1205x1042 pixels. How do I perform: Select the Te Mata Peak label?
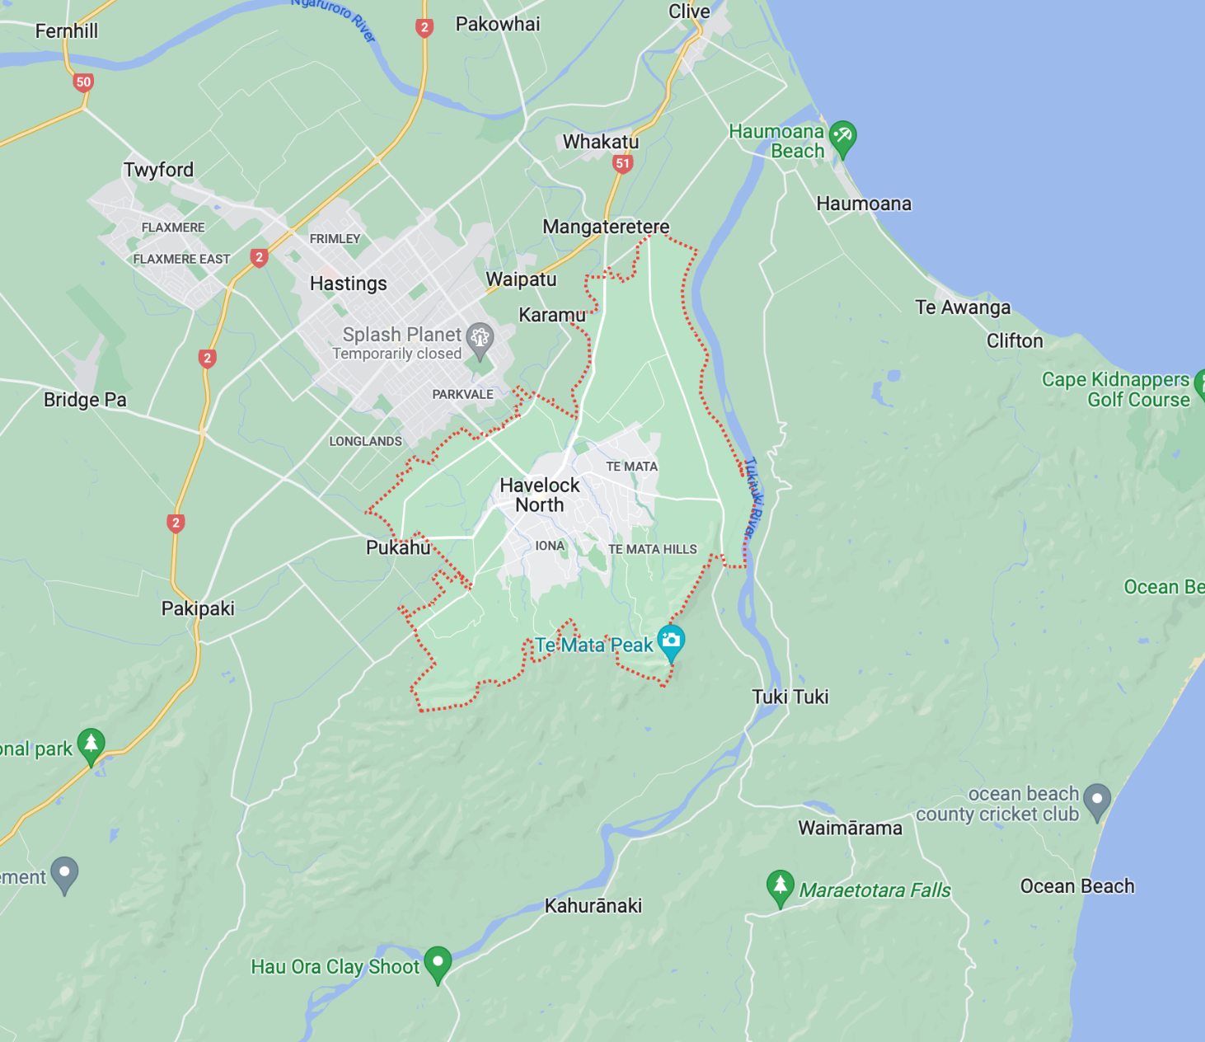[x=594, y=645]
